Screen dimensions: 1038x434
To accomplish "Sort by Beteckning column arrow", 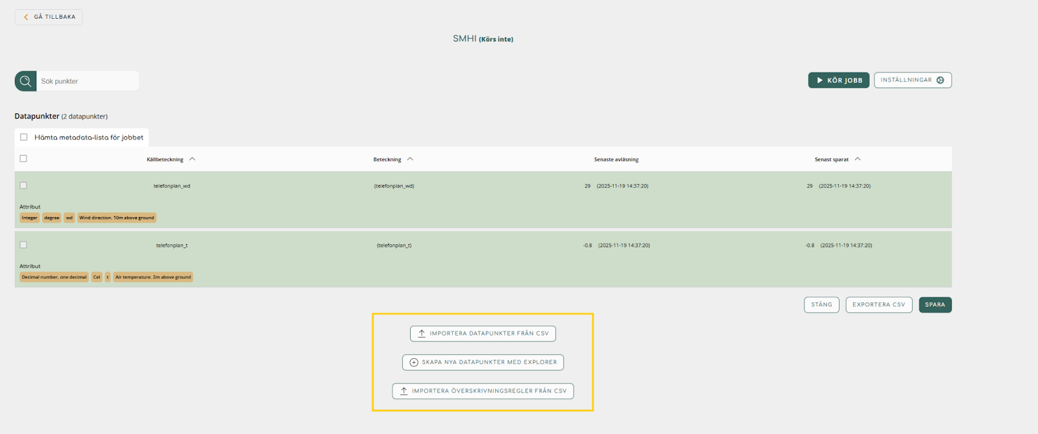I will click(410, 159).
